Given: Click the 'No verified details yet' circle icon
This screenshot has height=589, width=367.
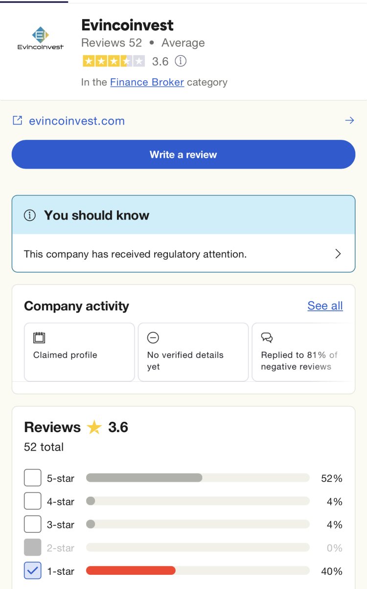Looking at the screenshot, I should coord(153,337).
